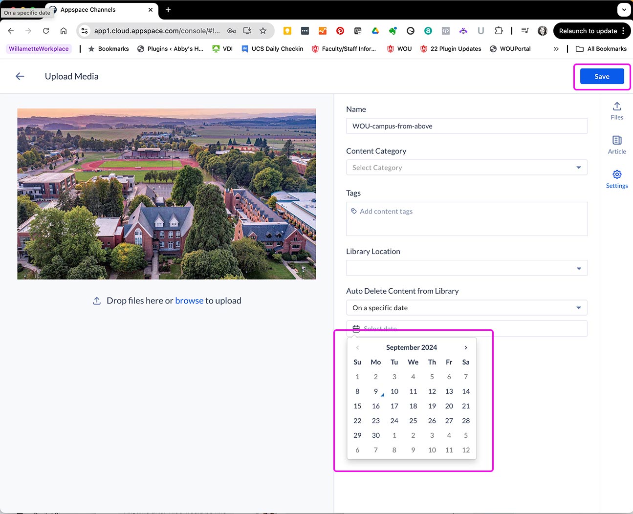633x514 pixels.
Task: Select September 15 in the calendar
Action: click(x=357, y=406)
